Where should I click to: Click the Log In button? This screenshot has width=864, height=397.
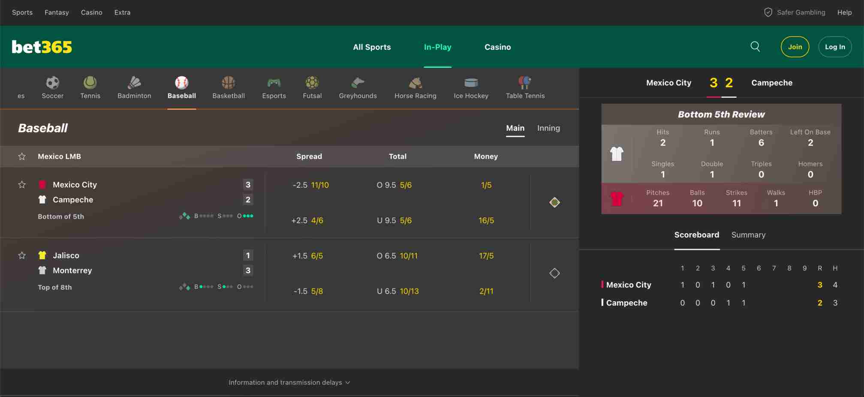click(835, 47)
